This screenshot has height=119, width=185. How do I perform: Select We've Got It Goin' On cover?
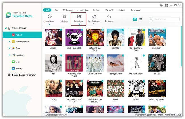pos(74,88)
